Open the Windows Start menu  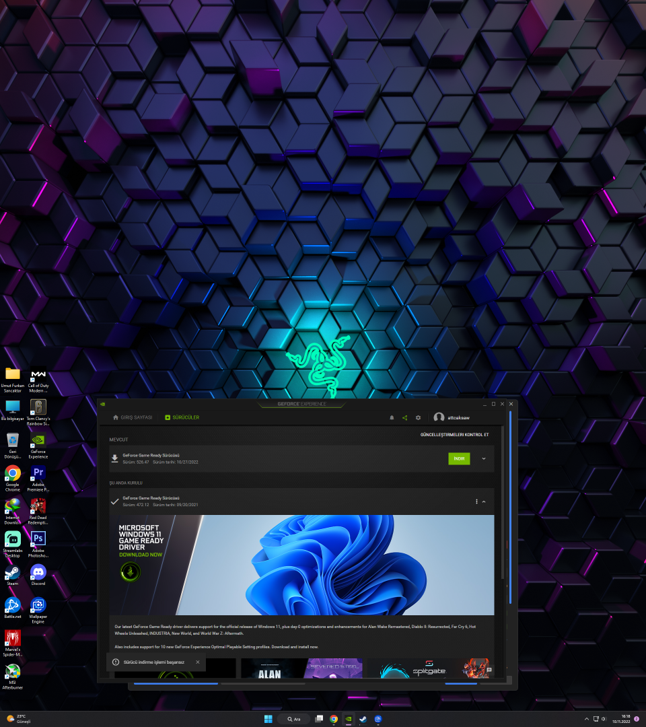pos(268,719)
